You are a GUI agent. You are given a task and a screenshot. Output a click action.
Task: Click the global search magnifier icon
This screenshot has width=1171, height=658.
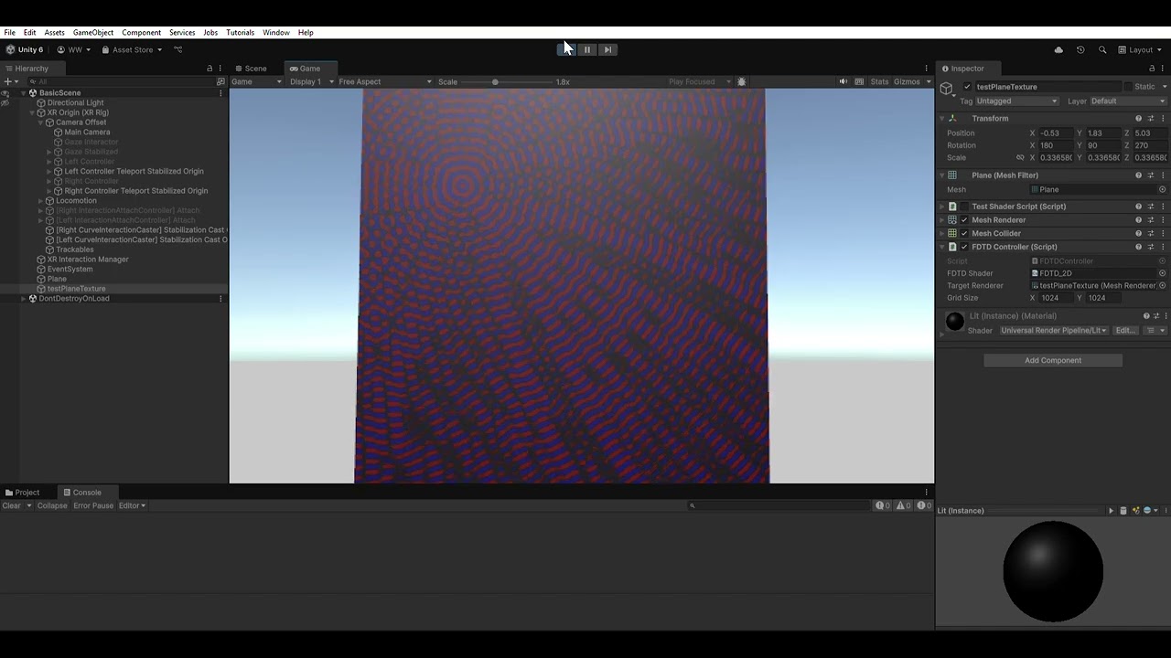pyautogui.click(x=1102, y=49)
